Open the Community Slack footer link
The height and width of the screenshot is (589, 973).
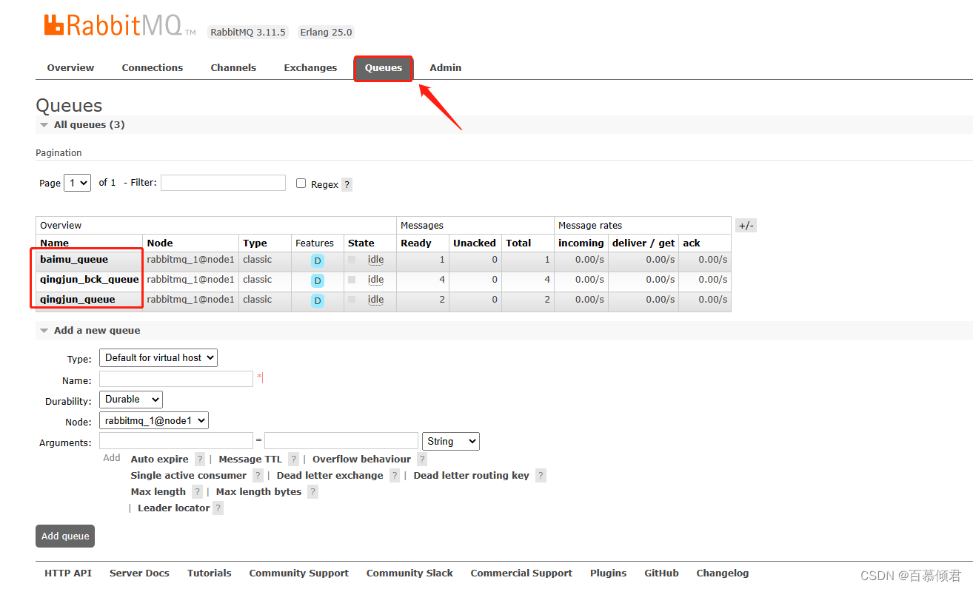(409, 573)
